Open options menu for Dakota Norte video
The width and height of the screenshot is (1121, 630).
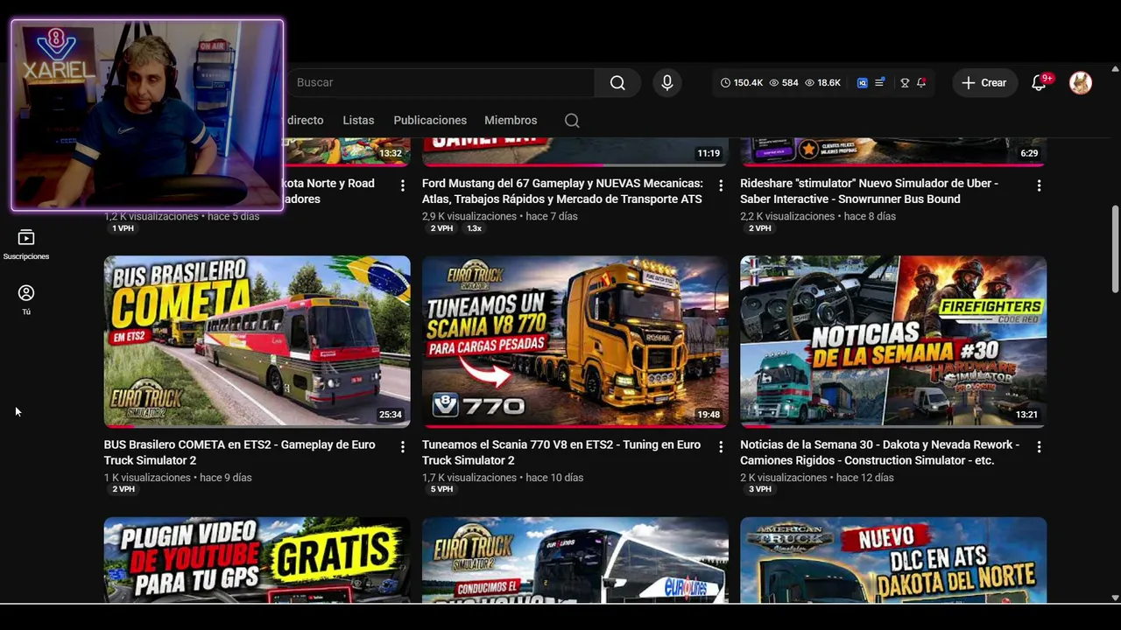pos(403,185)
